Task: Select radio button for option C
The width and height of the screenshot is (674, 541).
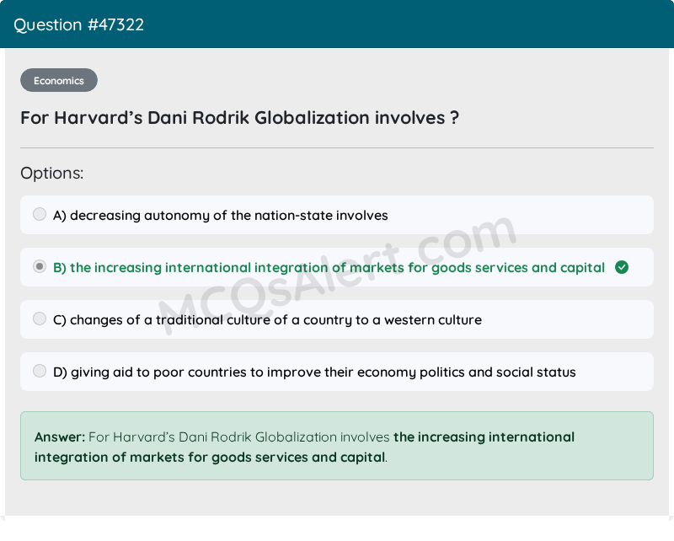Action: [40, 319]
